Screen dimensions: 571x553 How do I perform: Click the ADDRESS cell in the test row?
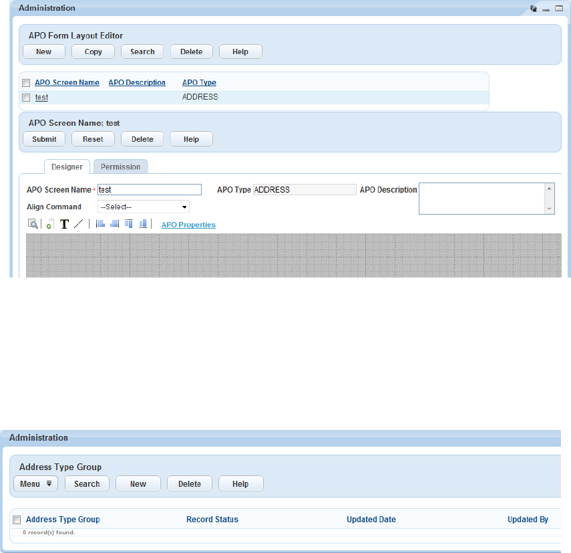(x=200, y=97)
